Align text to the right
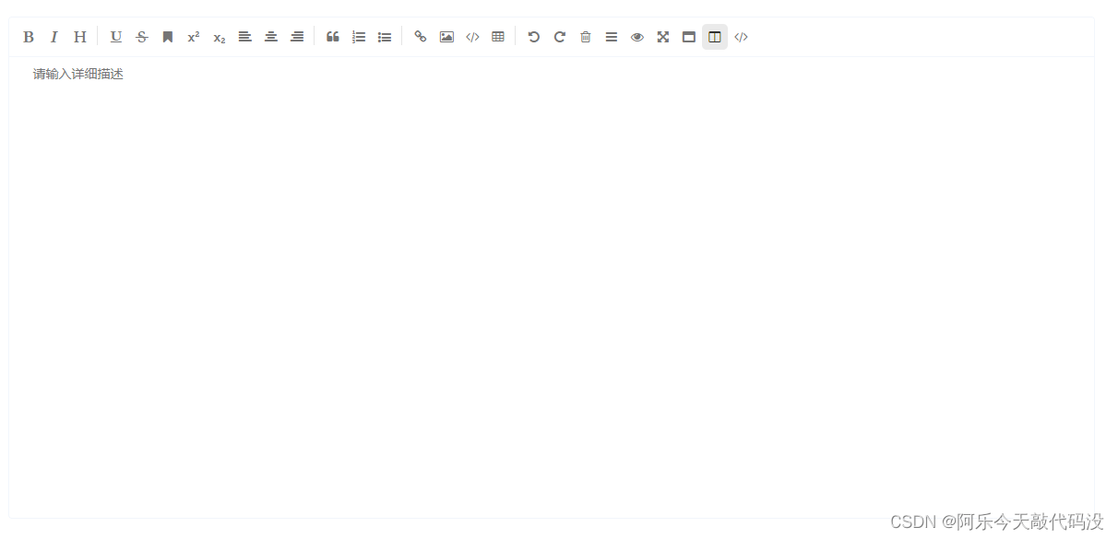The image size is (1118, 539). pyautogui.click(x=297, y=37)
